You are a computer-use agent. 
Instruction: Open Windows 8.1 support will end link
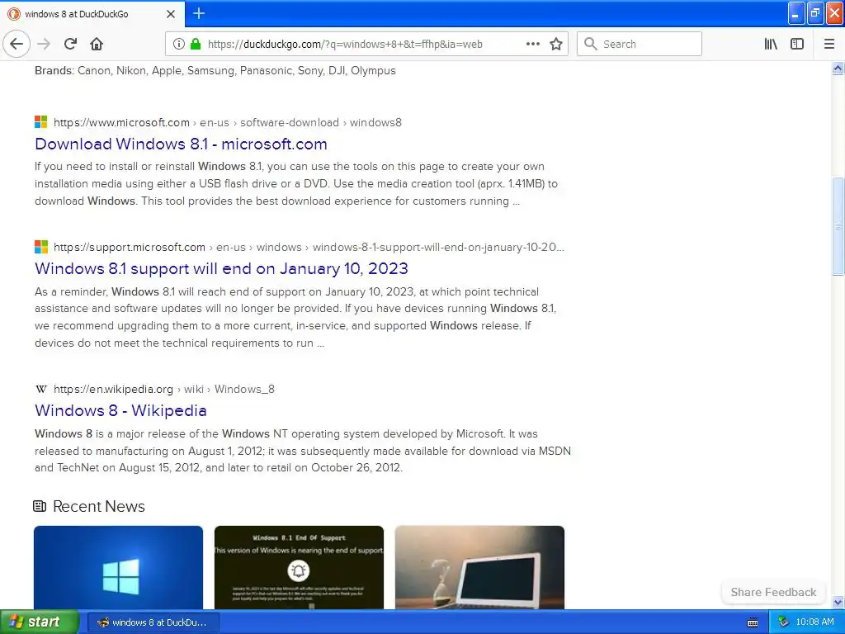tap(221, 268)
